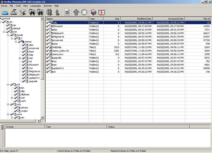Click the dlpibase folder icon in tree
This screenshot has width=212, height=153.
(x=19, y=95)
